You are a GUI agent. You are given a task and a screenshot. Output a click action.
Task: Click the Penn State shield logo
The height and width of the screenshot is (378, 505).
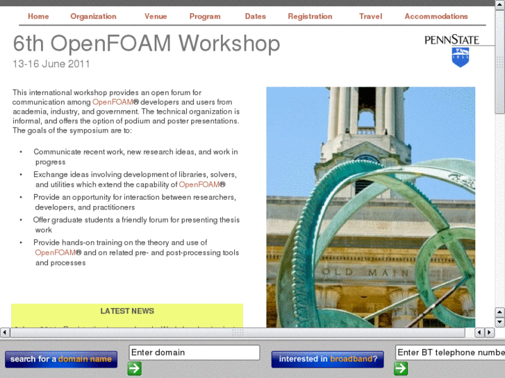click(x=461, y=58)
